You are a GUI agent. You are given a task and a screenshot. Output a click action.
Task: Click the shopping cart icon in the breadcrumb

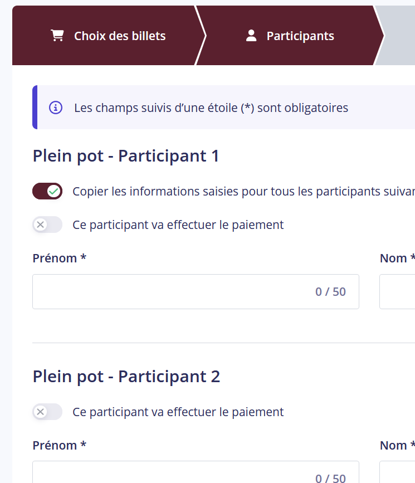click(57, 35)
